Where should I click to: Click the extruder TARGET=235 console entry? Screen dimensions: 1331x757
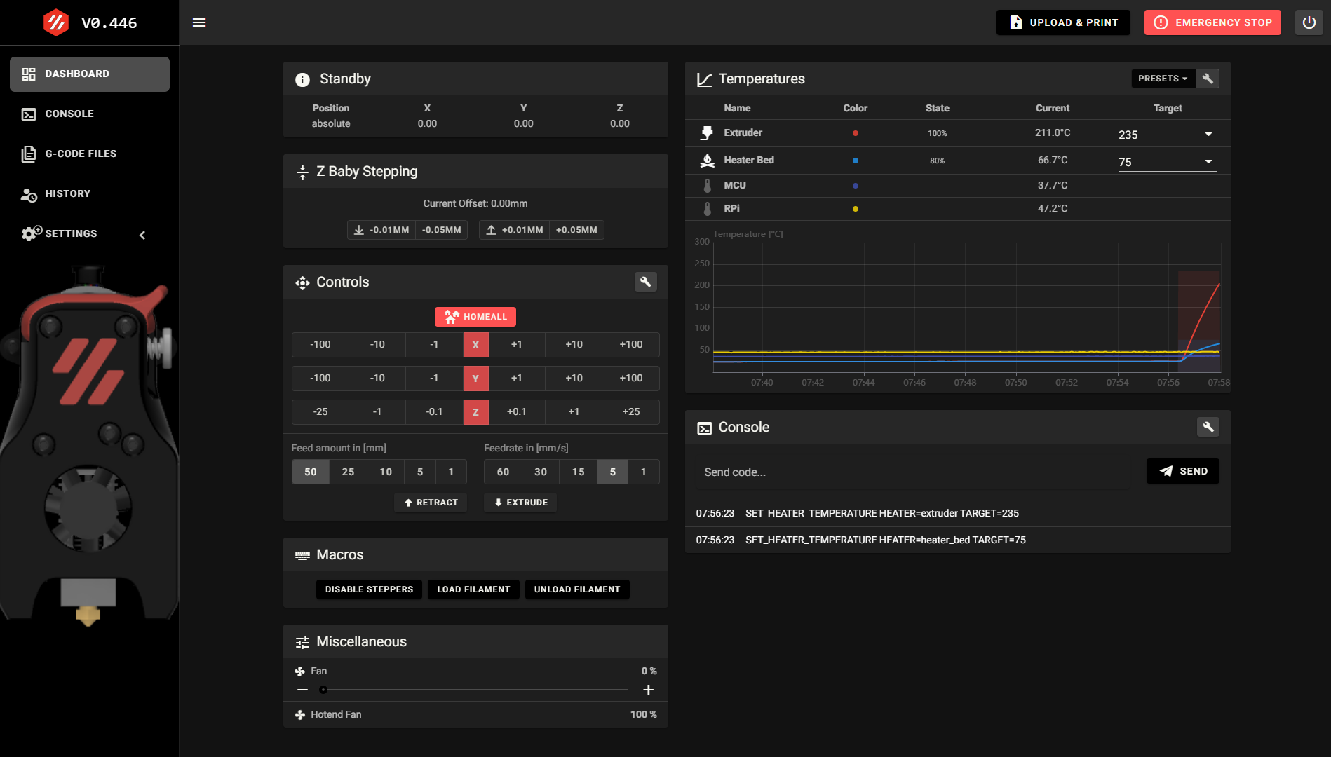(x=957, y=514)
